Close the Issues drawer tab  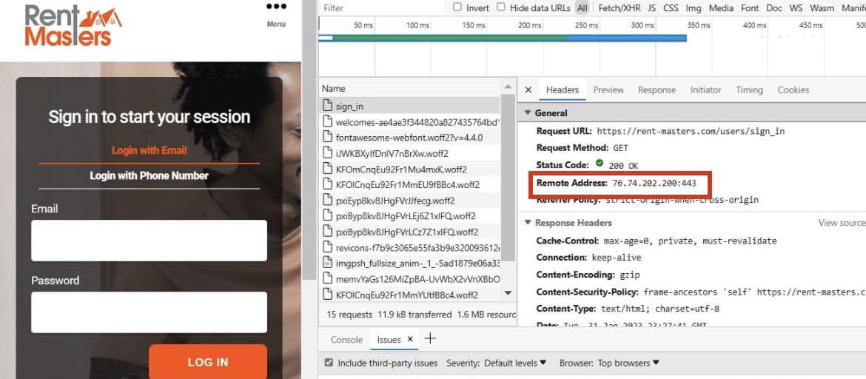click(409, 340)
